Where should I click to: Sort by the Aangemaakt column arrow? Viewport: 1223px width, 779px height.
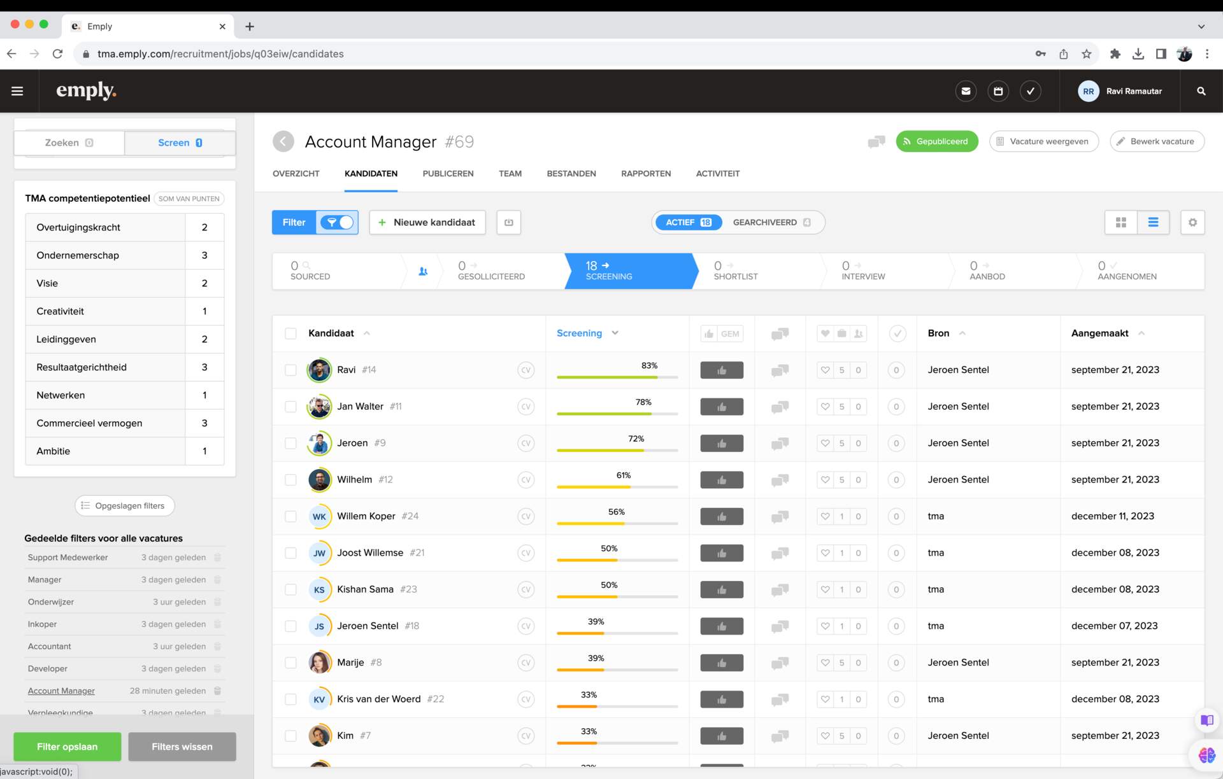point(1141,333)
